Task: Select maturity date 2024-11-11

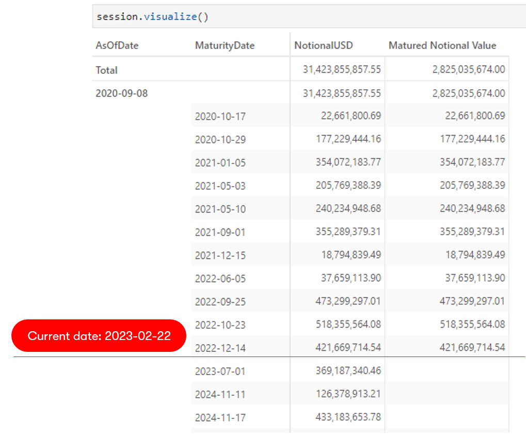Action: pyautogui.click(x=220, y=394)
